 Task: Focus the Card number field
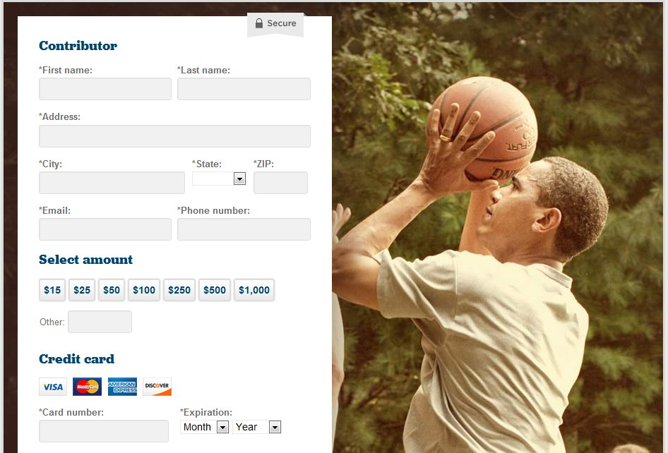point(104,431)
